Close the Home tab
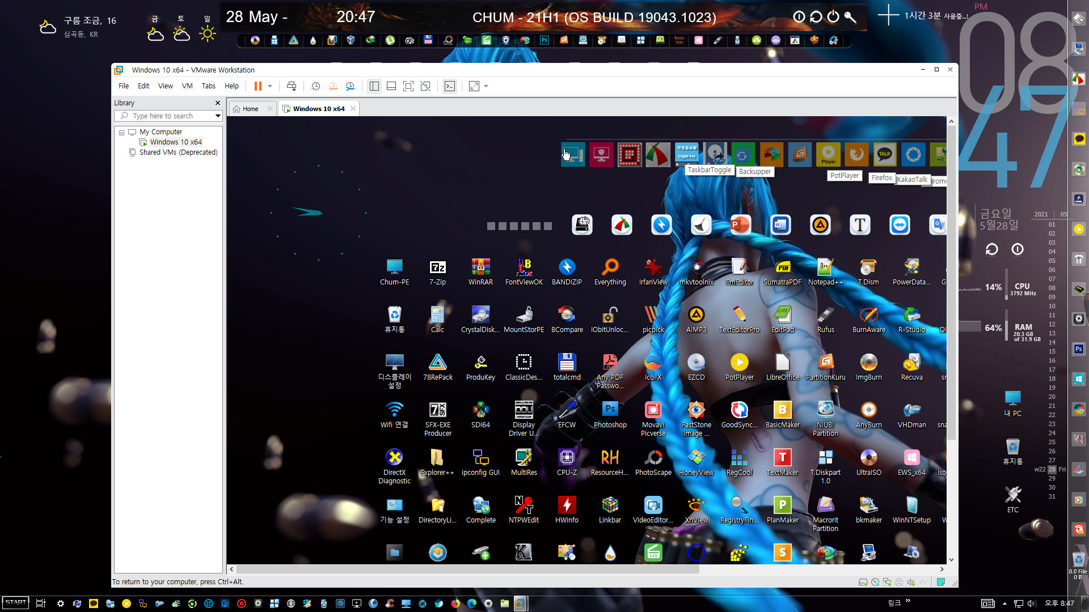 [270, 109]
